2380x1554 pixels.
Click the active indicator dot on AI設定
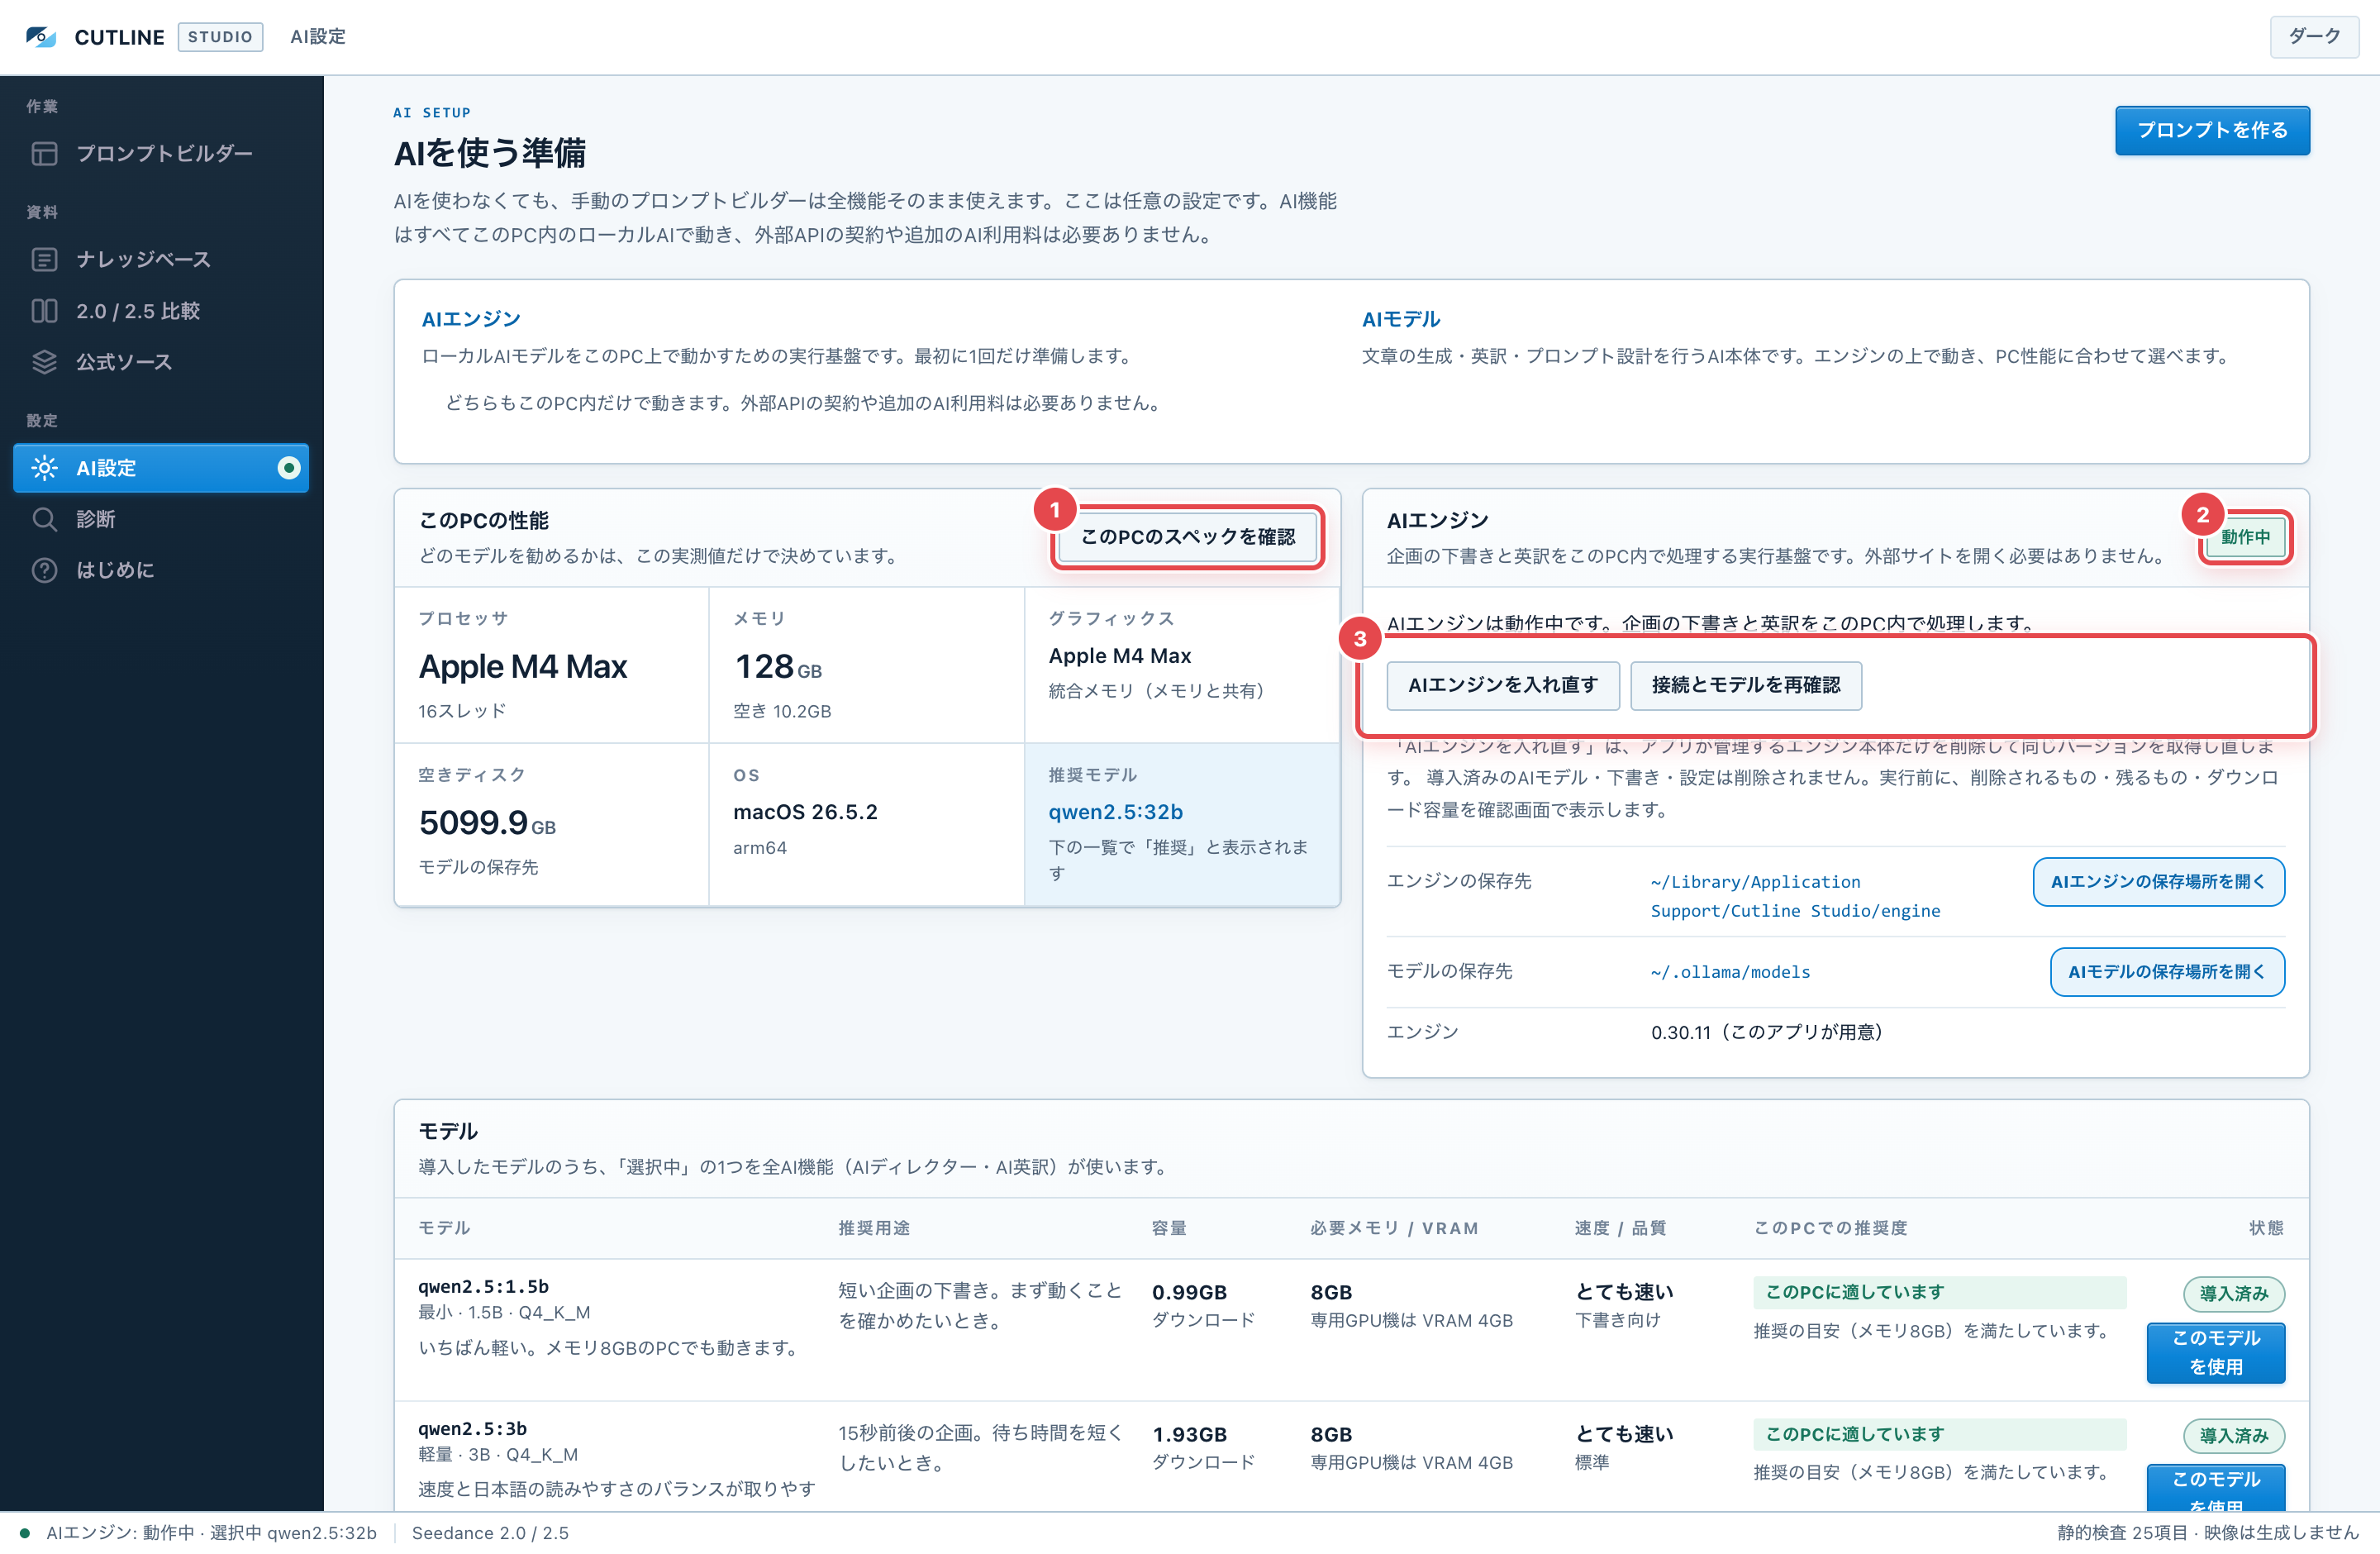point(289,468)
